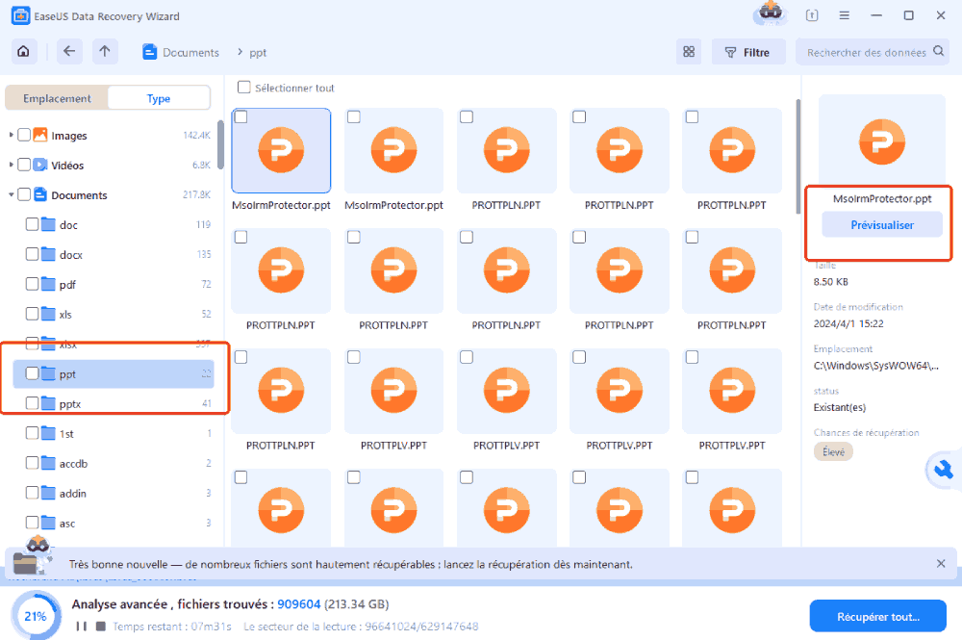The width and height of the screenshot is (962, 640).
Task: Check the pdf folder checkbox
Action: click(33, 284)
